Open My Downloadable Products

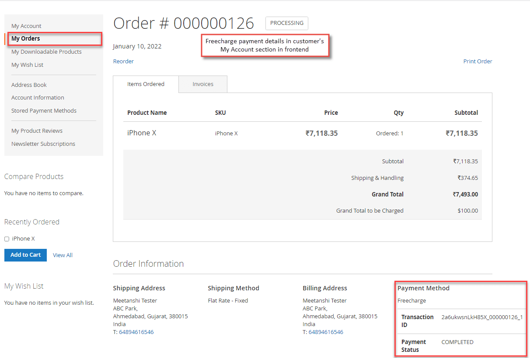pyautogui.click(x=46, y=52)
